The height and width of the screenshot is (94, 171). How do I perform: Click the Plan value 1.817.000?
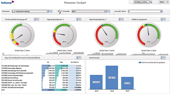65,73
